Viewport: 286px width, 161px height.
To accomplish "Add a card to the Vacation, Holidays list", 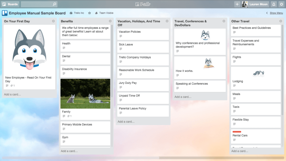I will point(127,121).
